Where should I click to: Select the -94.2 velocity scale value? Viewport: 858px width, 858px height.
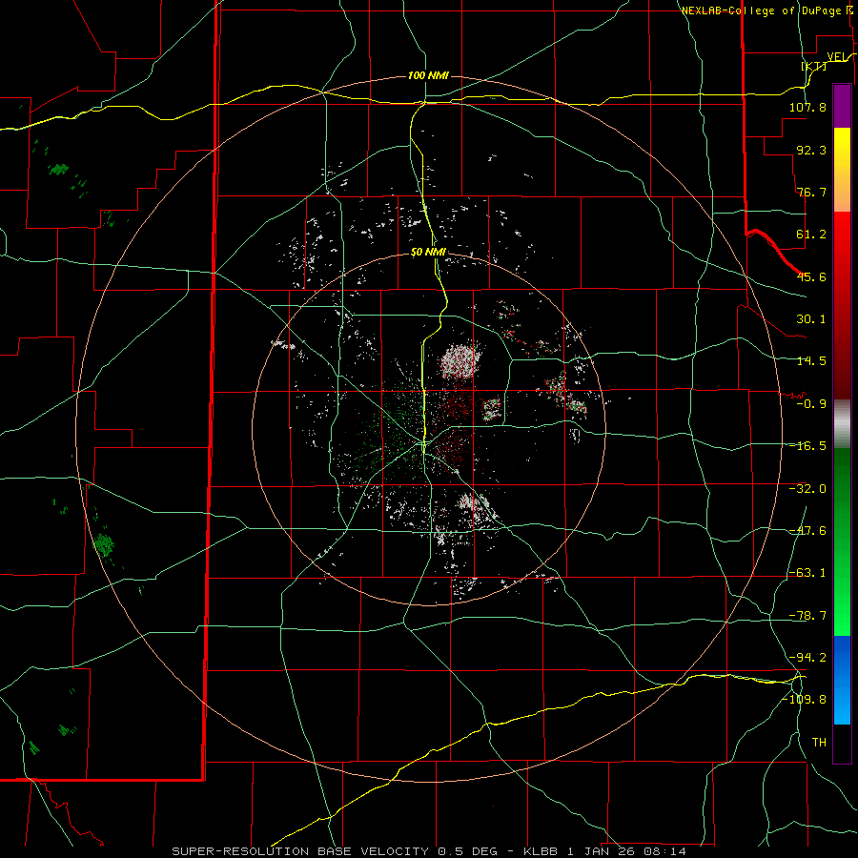pyautogui.click(x=807, y=657)
